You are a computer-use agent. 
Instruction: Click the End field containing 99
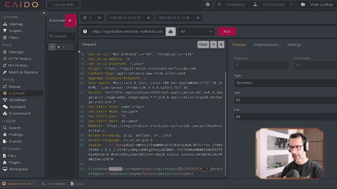285,117
